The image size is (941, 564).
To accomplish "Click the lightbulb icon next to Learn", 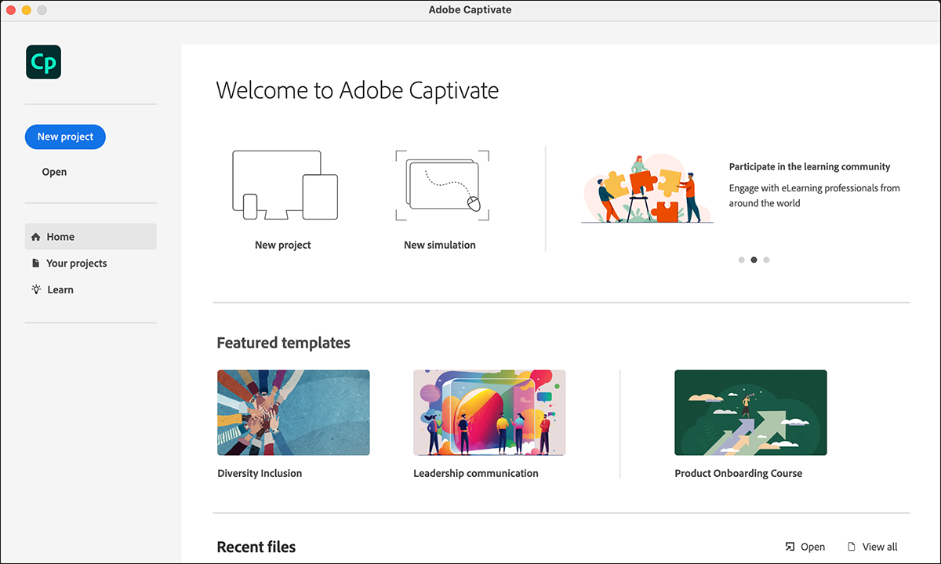I will click(x=35, y=289).
